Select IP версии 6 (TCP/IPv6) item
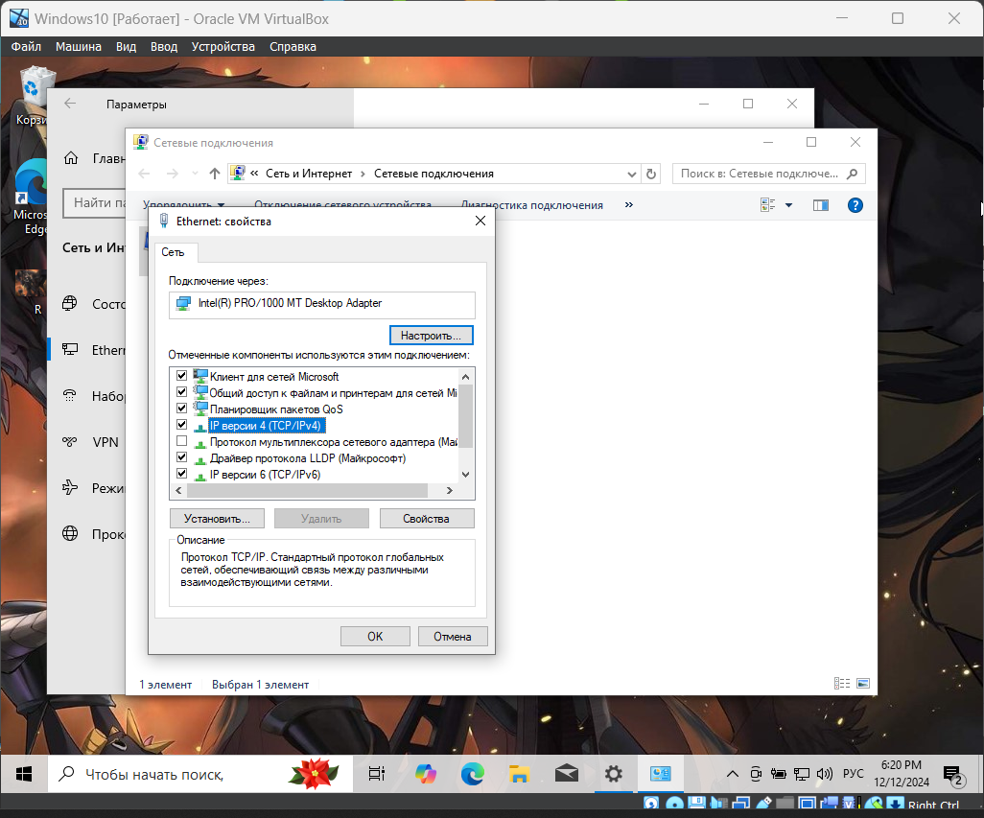984x818 pixels. (x=265, y=475)
